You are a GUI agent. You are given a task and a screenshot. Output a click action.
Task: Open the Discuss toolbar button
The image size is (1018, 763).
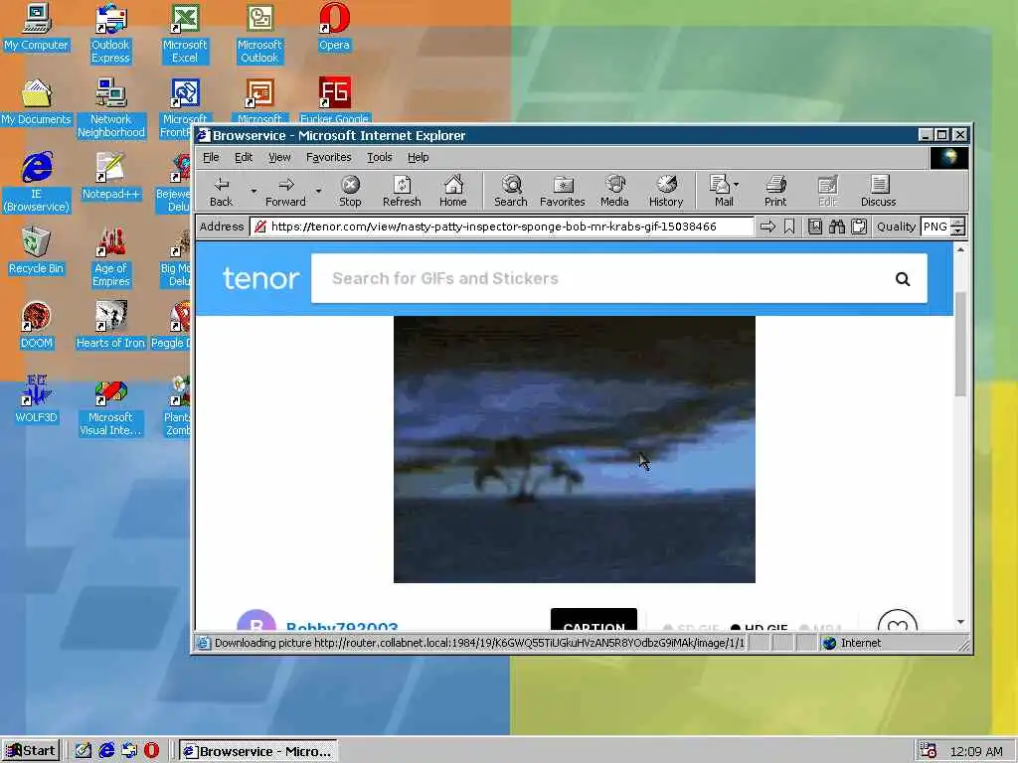879,192
